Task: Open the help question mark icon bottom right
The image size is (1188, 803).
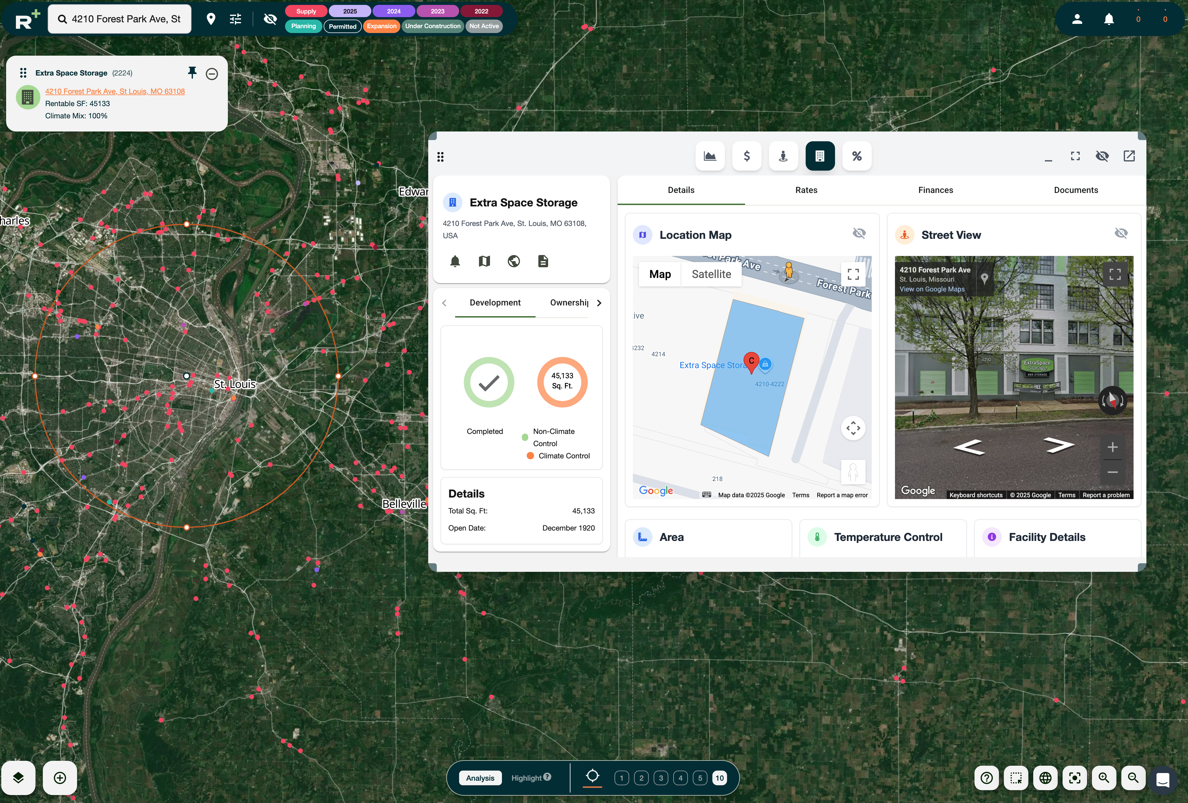Action: pyautogui.click(x=987, y=778)
